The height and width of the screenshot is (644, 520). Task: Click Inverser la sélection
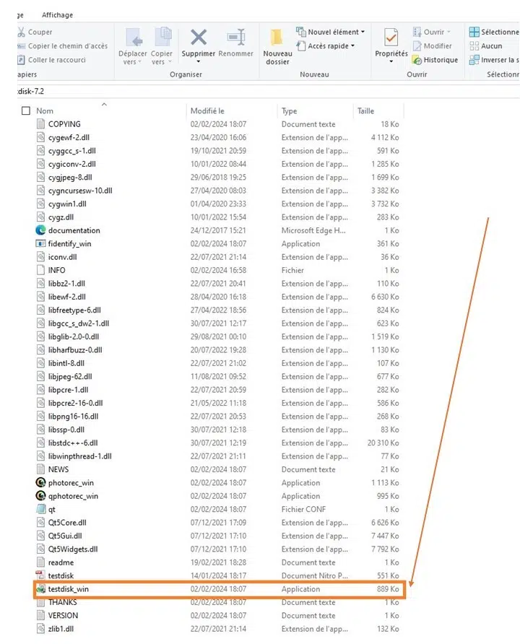tap(494, 60)
